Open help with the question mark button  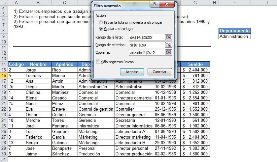click(153, 6)
